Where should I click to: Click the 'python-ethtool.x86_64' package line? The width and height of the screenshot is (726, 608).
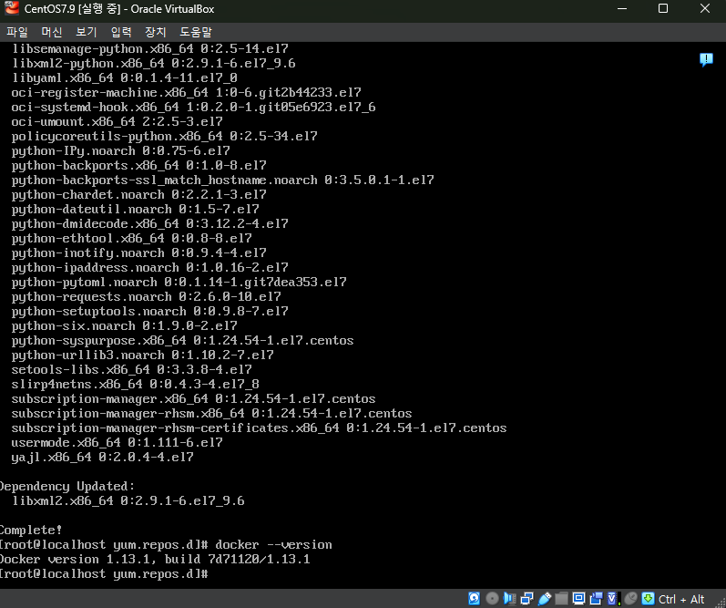click(x=131, y=238)
